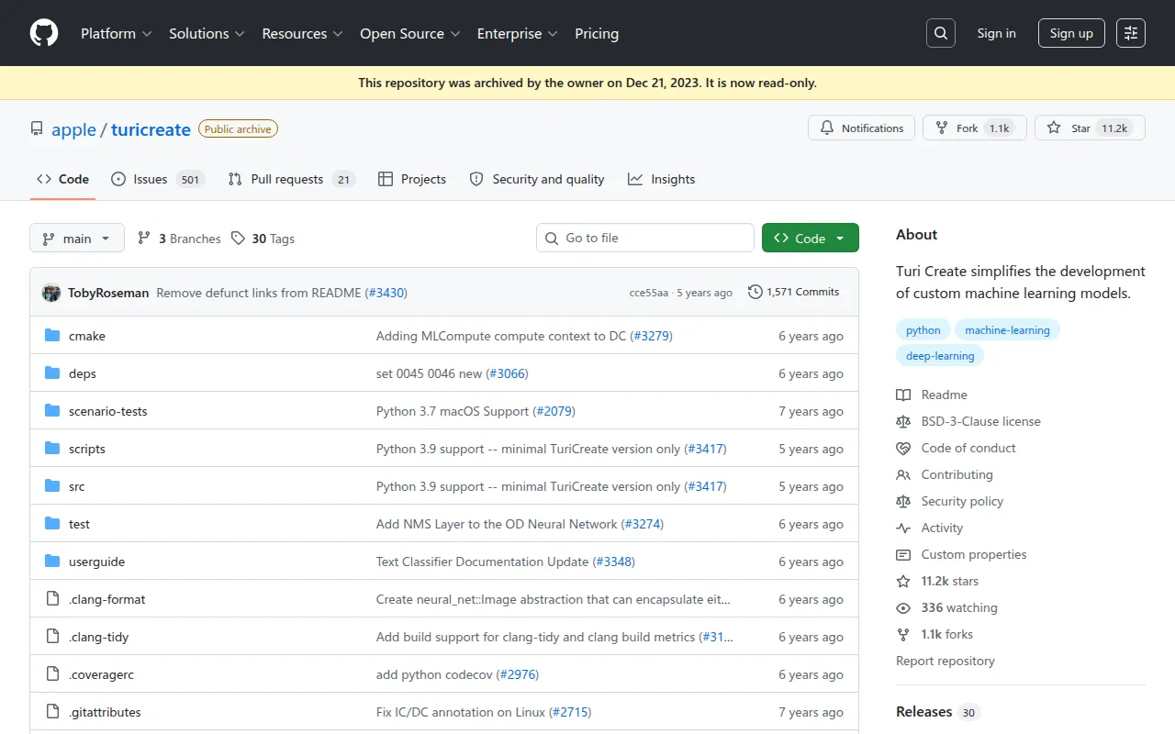The height and width of the screenshot is (734, 1175).
Task: Open the main branch selector dropdown
Action: pyautogui.click(x=76, y=239)
